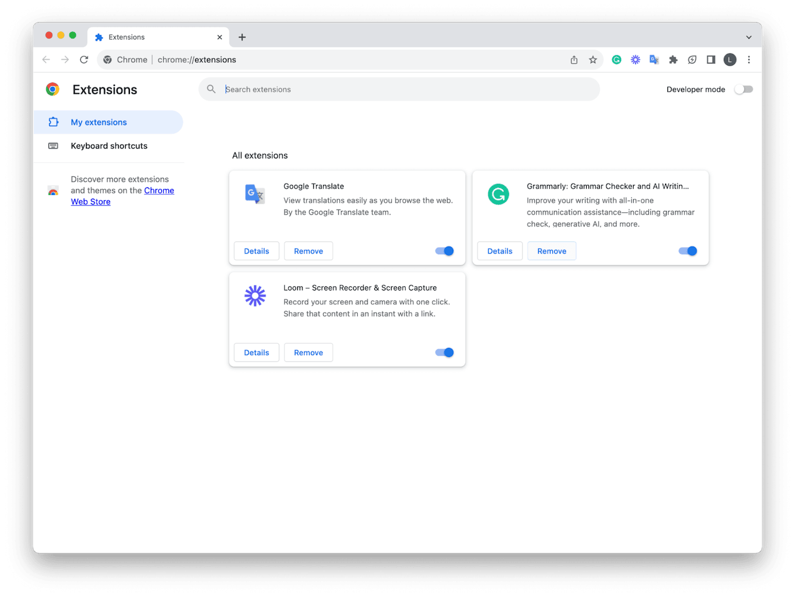Open Details for Grammarly
Viewport: 795px width, 597px height.
[500, 251]
